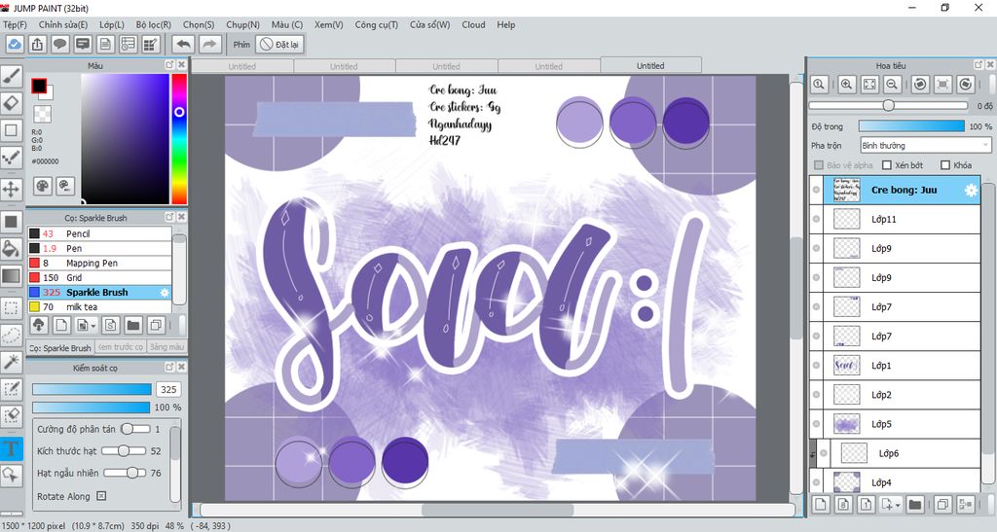Rotate canvas right in the navigator
The width and height of the screenshot is (997, 532).
(x=965, y=84)
